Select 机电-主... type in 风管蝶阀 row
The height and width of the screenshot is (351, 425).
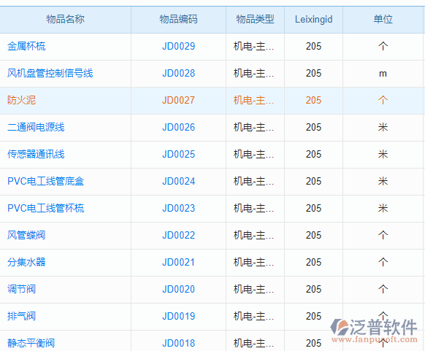pos(253,235)
